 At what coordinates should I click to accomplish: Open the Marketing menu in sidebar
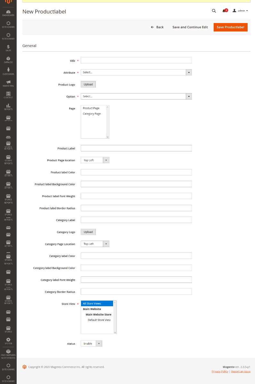coord(8,84)
